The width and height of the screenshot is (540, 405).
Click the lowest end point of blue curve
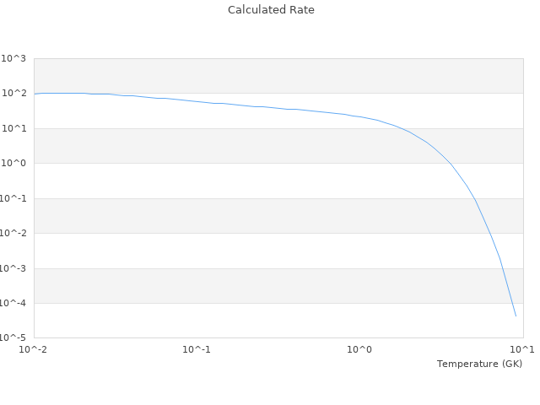(516, 316)
